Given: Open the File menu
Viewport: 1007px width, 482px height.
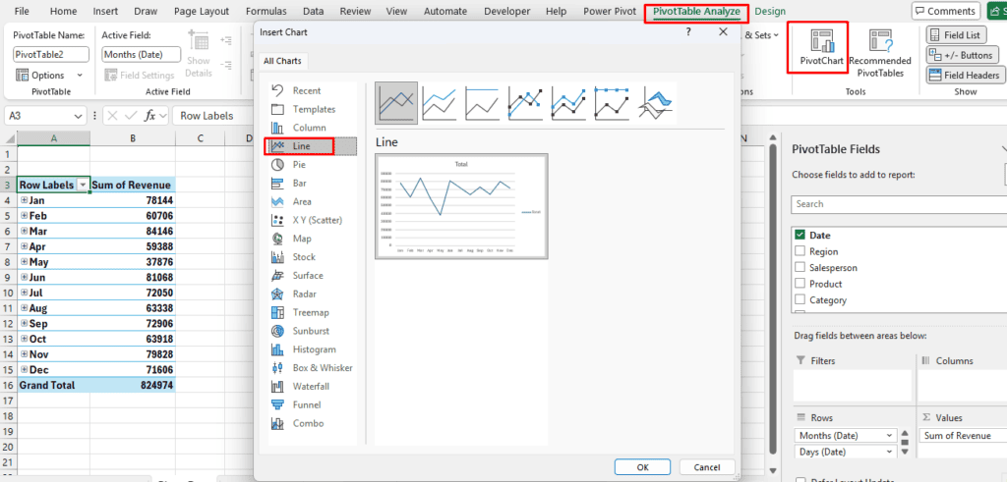Looking at the screenshot, I should 22,12.
